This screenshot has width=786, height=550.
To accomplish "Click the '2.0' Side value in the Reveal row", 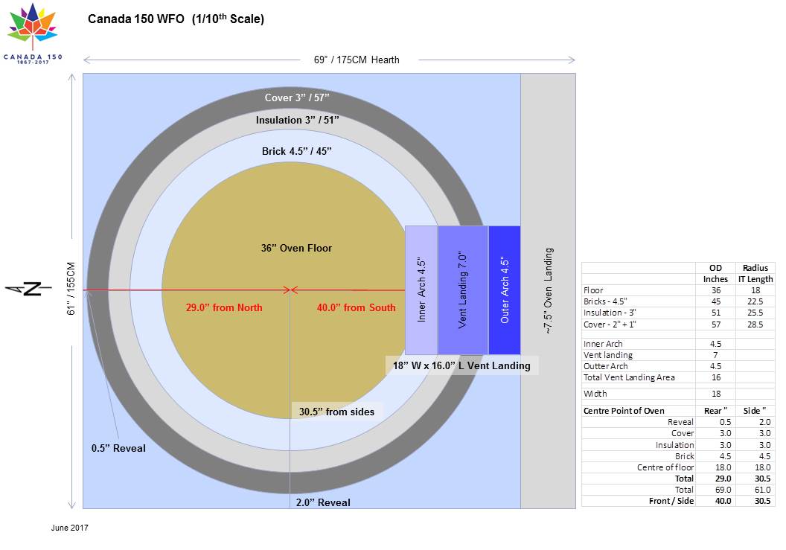I will click(765, 422).
